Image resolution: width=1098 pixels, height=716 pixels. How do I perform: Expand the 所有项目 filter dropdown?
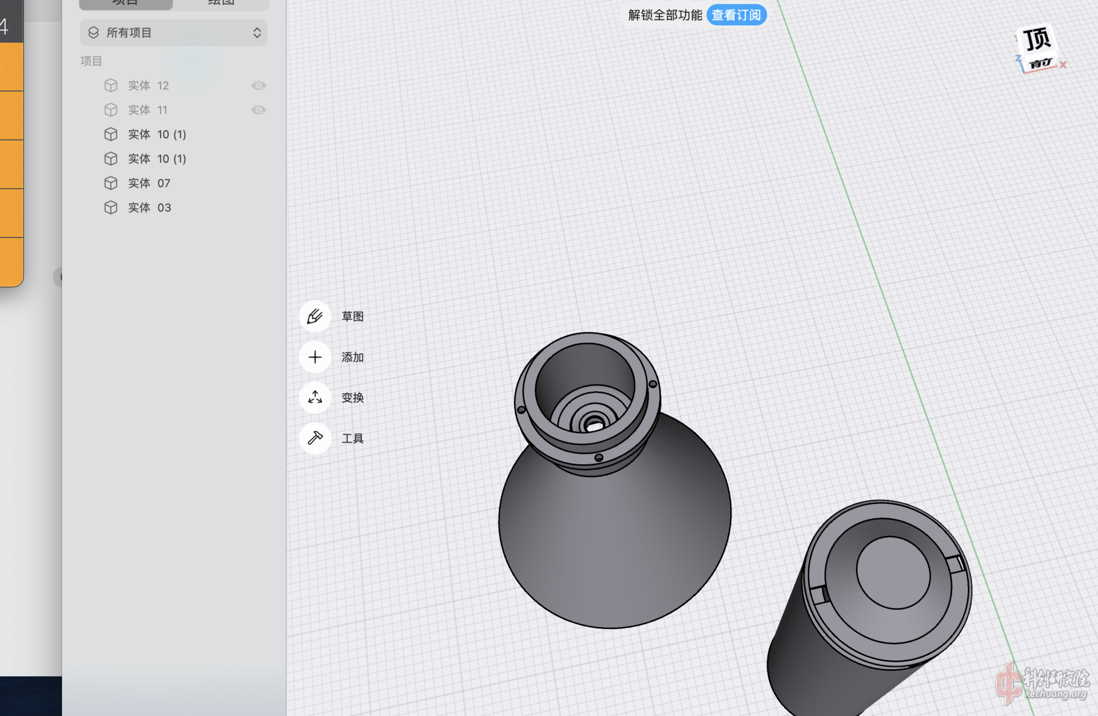tap(174, 33)
